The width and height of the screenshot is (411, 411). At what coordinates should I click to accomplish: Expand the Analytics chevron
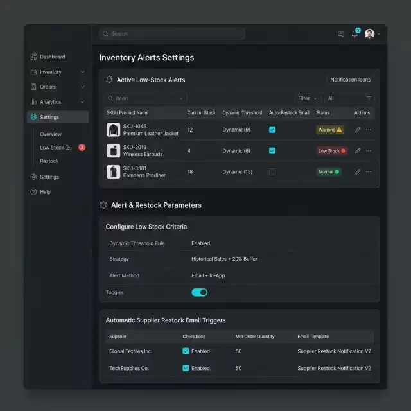pos(82,101)
